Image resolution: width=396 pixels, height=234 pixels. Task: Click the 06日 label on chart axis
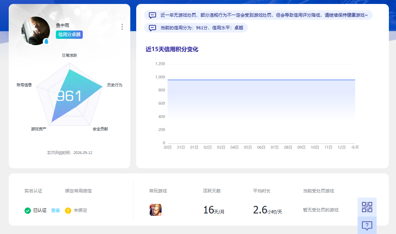pos(261,147)
